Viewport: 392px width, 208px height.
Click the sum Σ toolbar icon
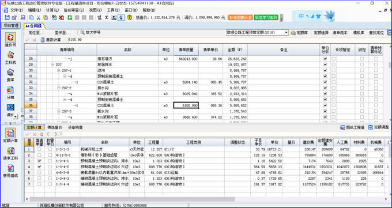[107, 17]
